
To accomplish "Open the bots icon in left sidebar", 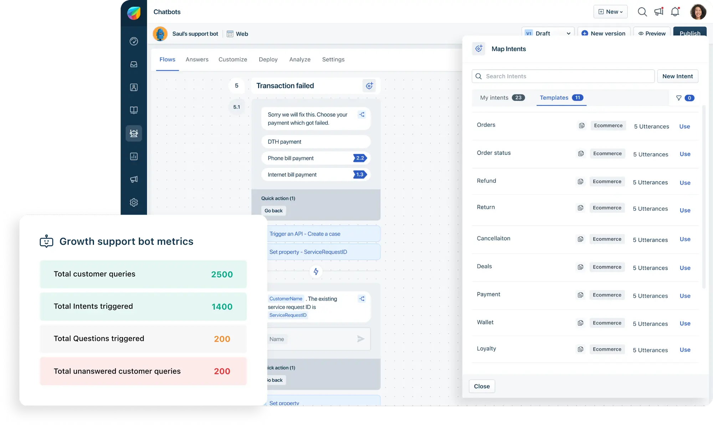I will tap(134, 133).
